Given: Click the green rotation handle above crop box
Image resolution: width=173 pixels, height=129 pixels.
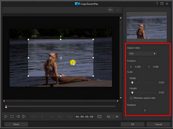Looking at the screenshot, I should tap(61, 36).
